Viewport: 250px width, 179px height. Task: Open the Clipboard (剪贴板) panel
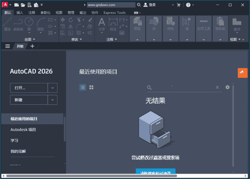coord(220,28)
